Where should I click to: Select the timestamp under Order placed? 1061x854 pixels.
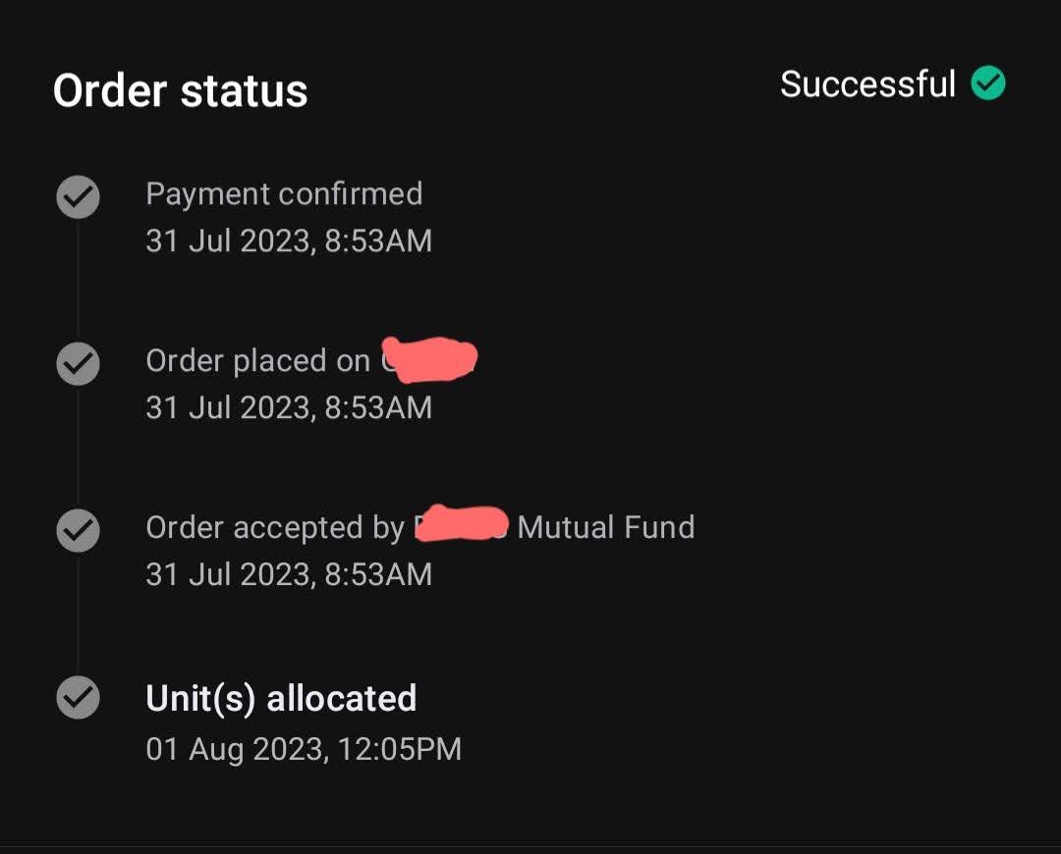[x=289, y=407]
